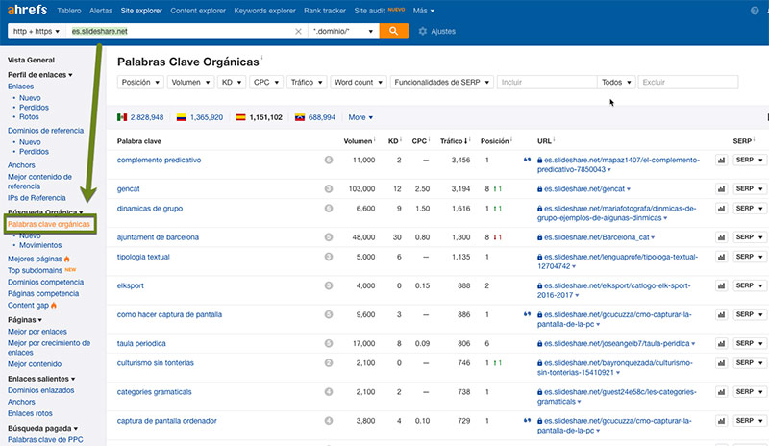The height and width of the screenshot is (446, 769).
Task: Select the Colombia flag 1,365,920 country
Action: pos(200,117)
